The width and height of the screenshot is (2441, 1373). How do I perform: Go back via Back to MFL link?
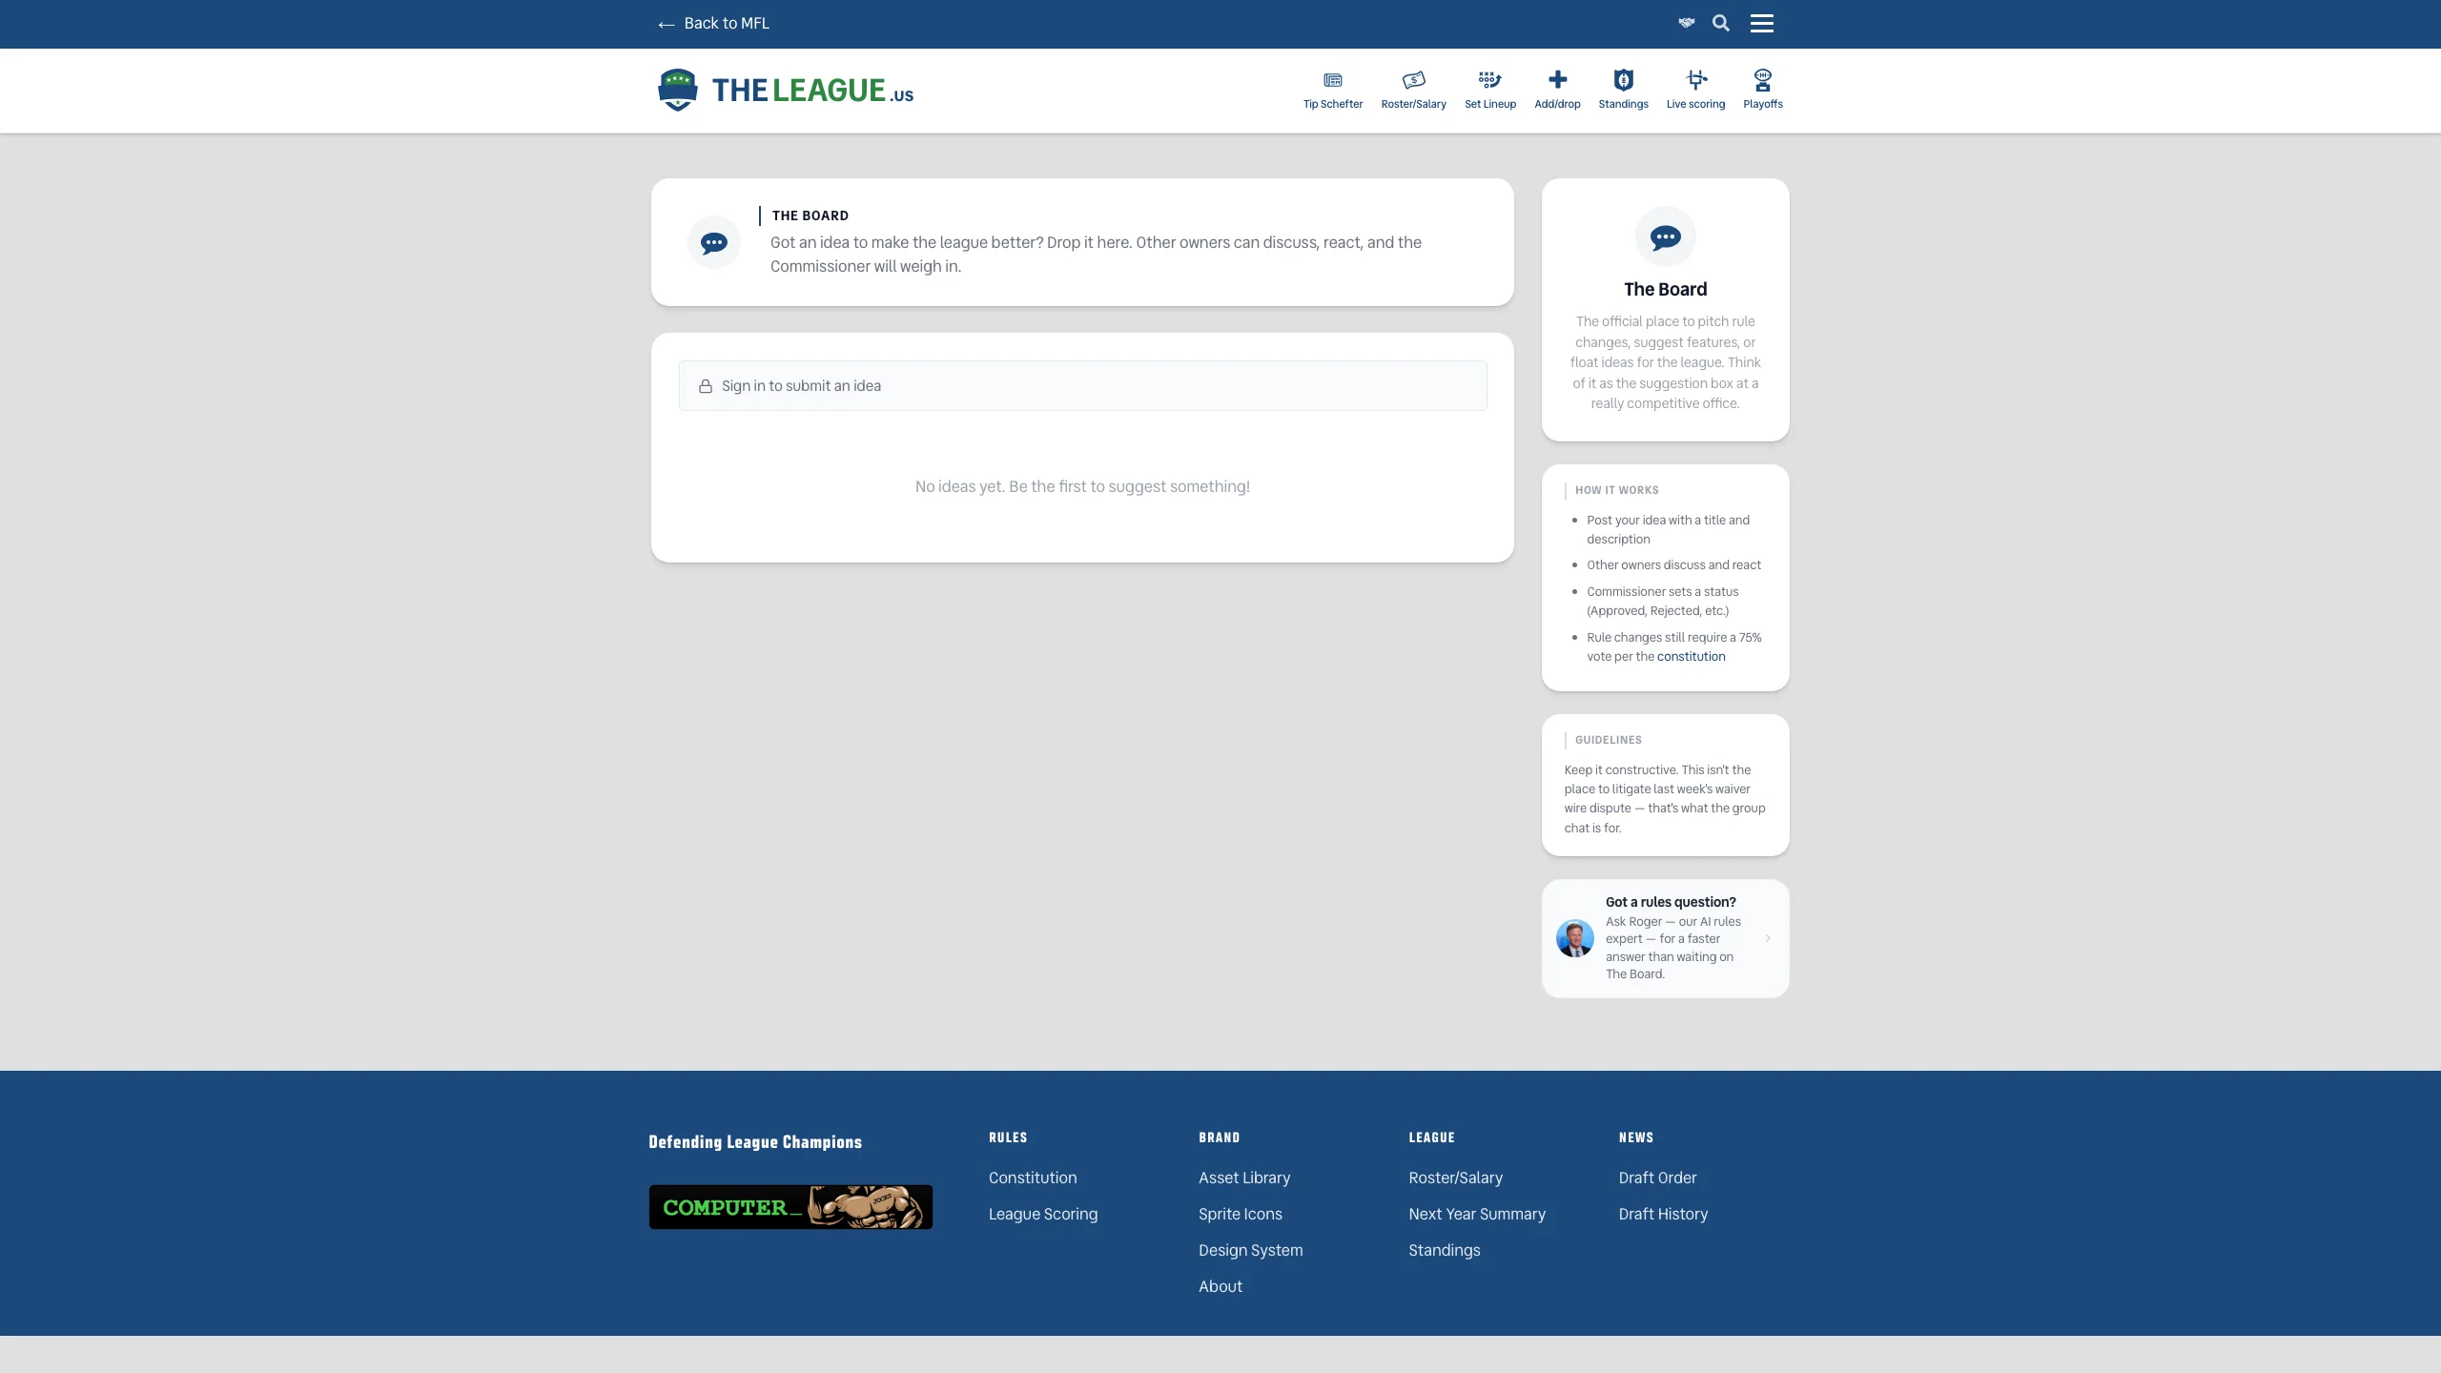[x=713, y=23]
